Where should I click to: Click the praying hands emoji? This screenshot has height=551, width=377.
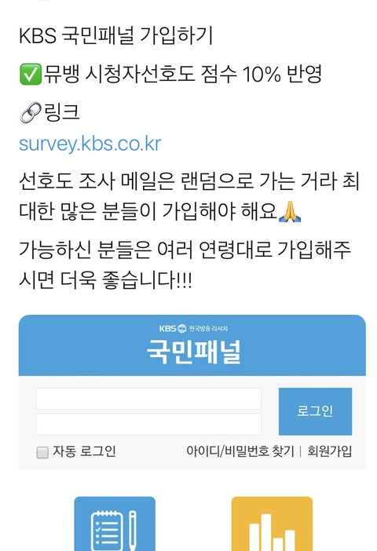tap(290, 212)
